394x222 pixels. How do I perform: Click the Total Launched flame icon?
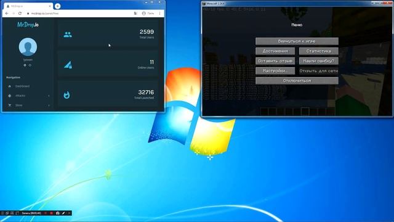click(66, 95)
